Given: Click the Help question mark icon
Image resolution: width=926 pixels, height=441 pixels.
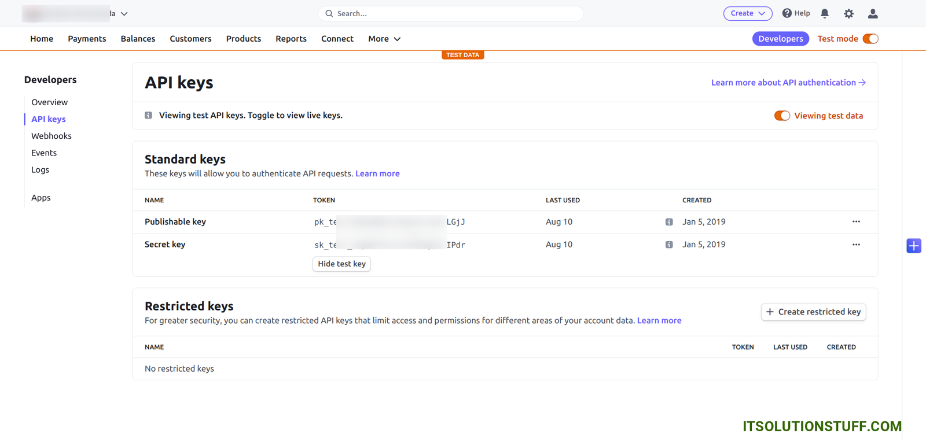Looking at the screenshot, I should click(x=787, y=13).
